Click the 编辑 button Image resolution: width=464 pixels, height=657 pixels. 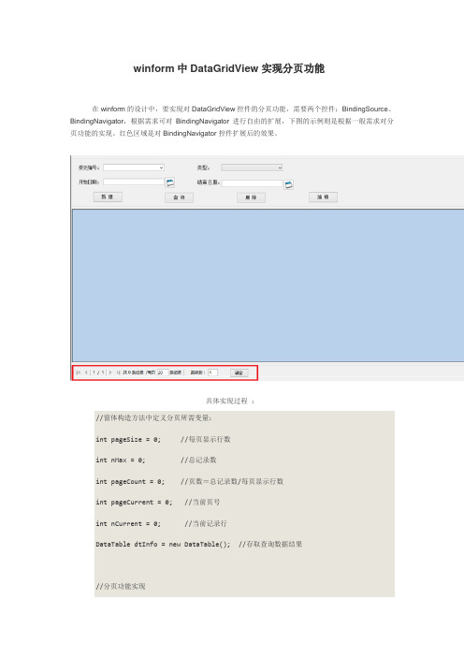[x=323, y=197]
